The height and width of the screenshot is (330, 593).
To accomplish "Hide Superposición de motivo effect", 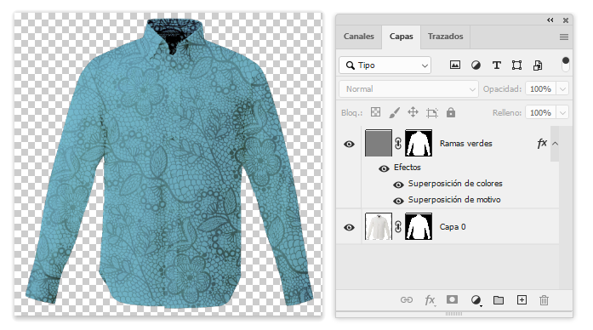I will (x=398, y=201).
